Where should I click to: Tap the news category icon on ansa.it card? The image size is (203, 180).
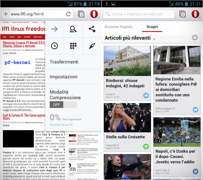[146, 96]
